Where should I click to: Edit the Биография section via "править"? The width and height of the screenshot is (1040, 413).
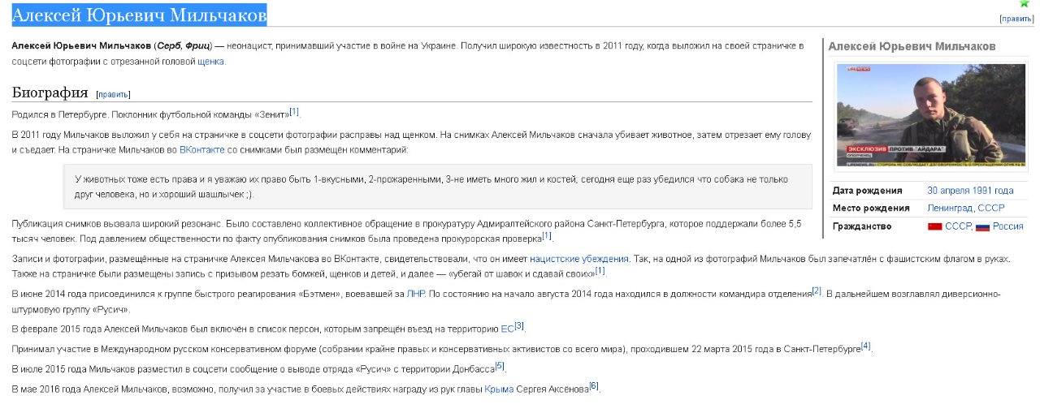click(114, 94)
